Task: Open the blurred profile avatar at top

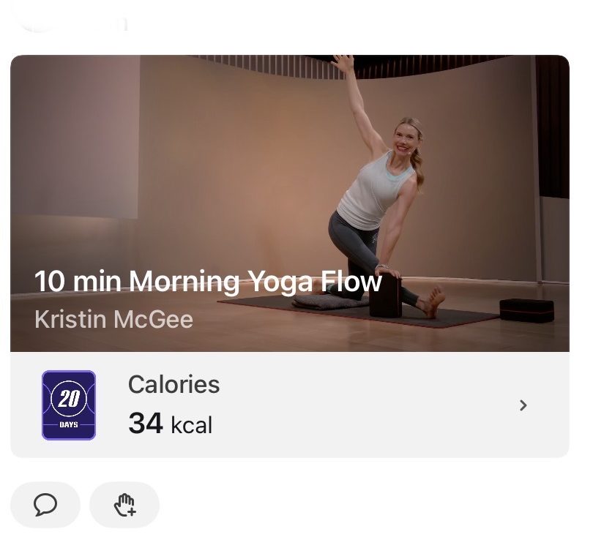Action: [x=38, y=20]
